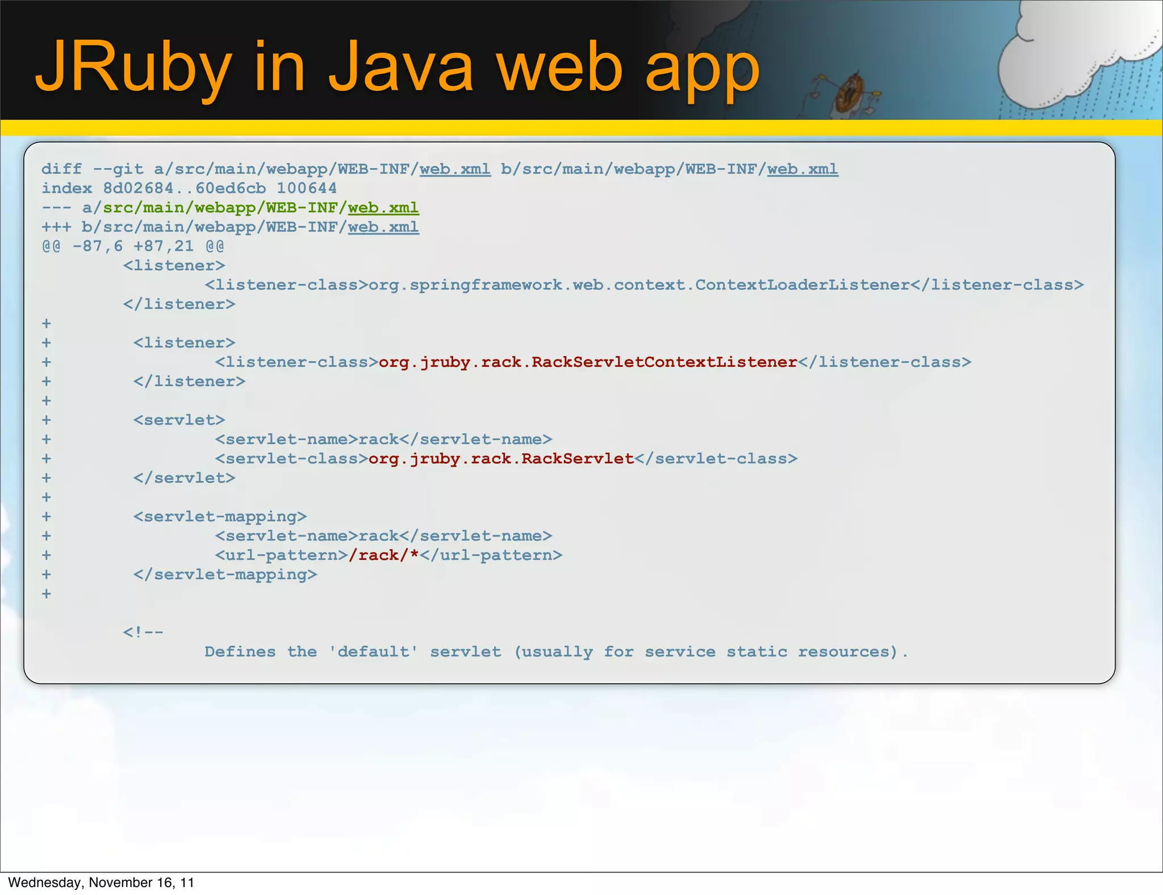Click the red url-pattern value /rack/*
Image resolution: width=1163 pixels, height=895 pixels.
pos(384,555)
